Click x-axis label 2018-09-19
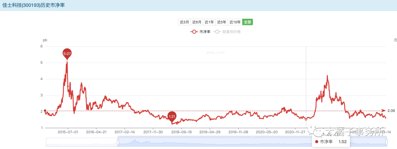Image resolution: width=397 pixels, height=149 pixels. click(x=181, y=132)
